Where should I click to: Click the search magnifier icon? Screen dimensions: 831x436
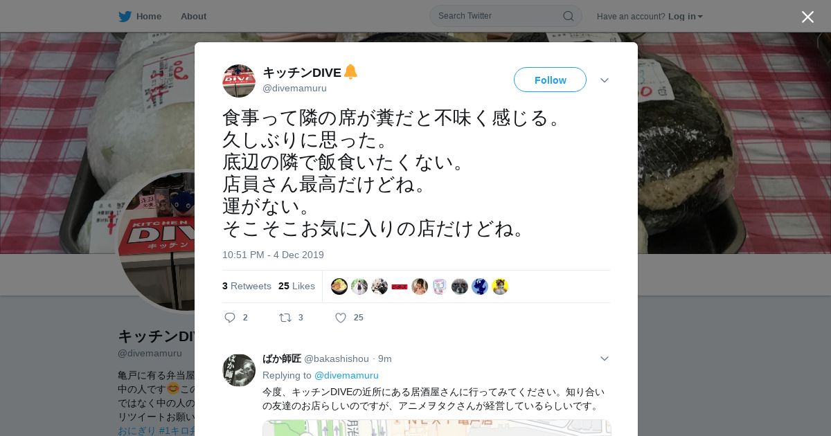point(568,16)
